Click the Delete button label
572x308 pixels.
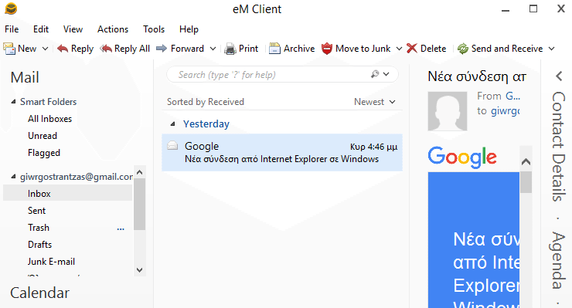click(434, 49)
